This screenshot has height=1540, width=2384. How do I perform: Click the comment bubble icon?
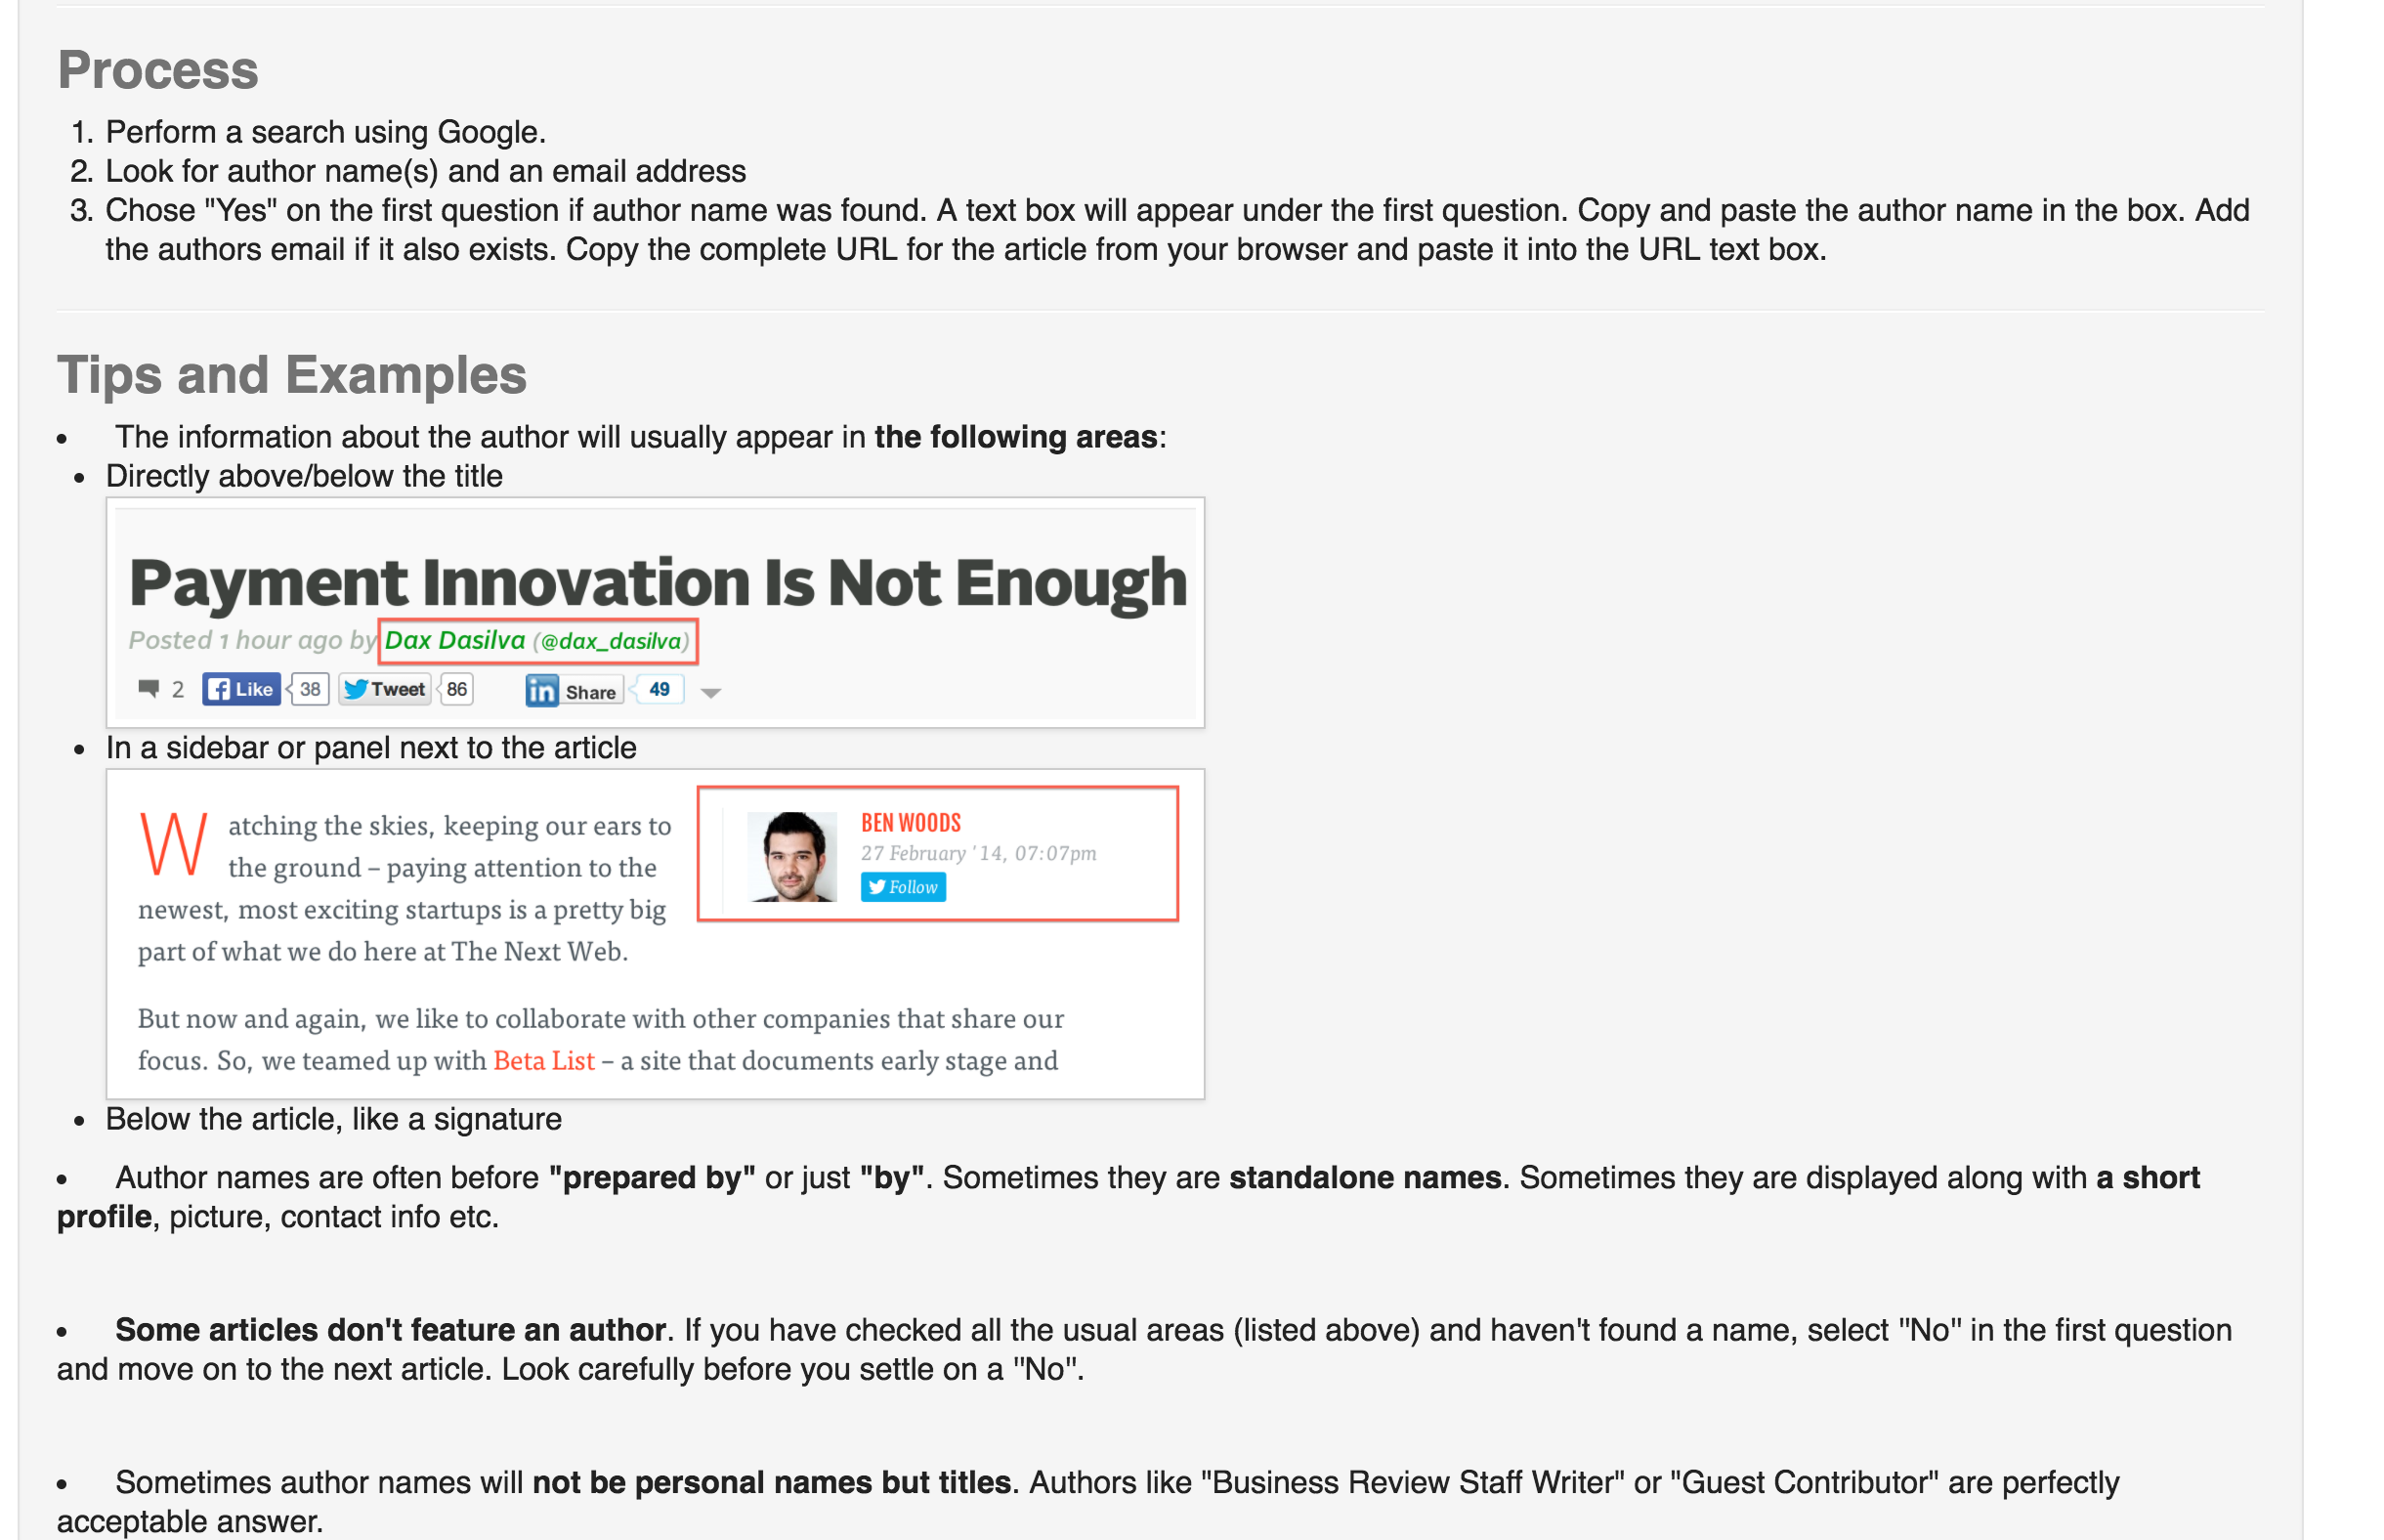point(149,688)
